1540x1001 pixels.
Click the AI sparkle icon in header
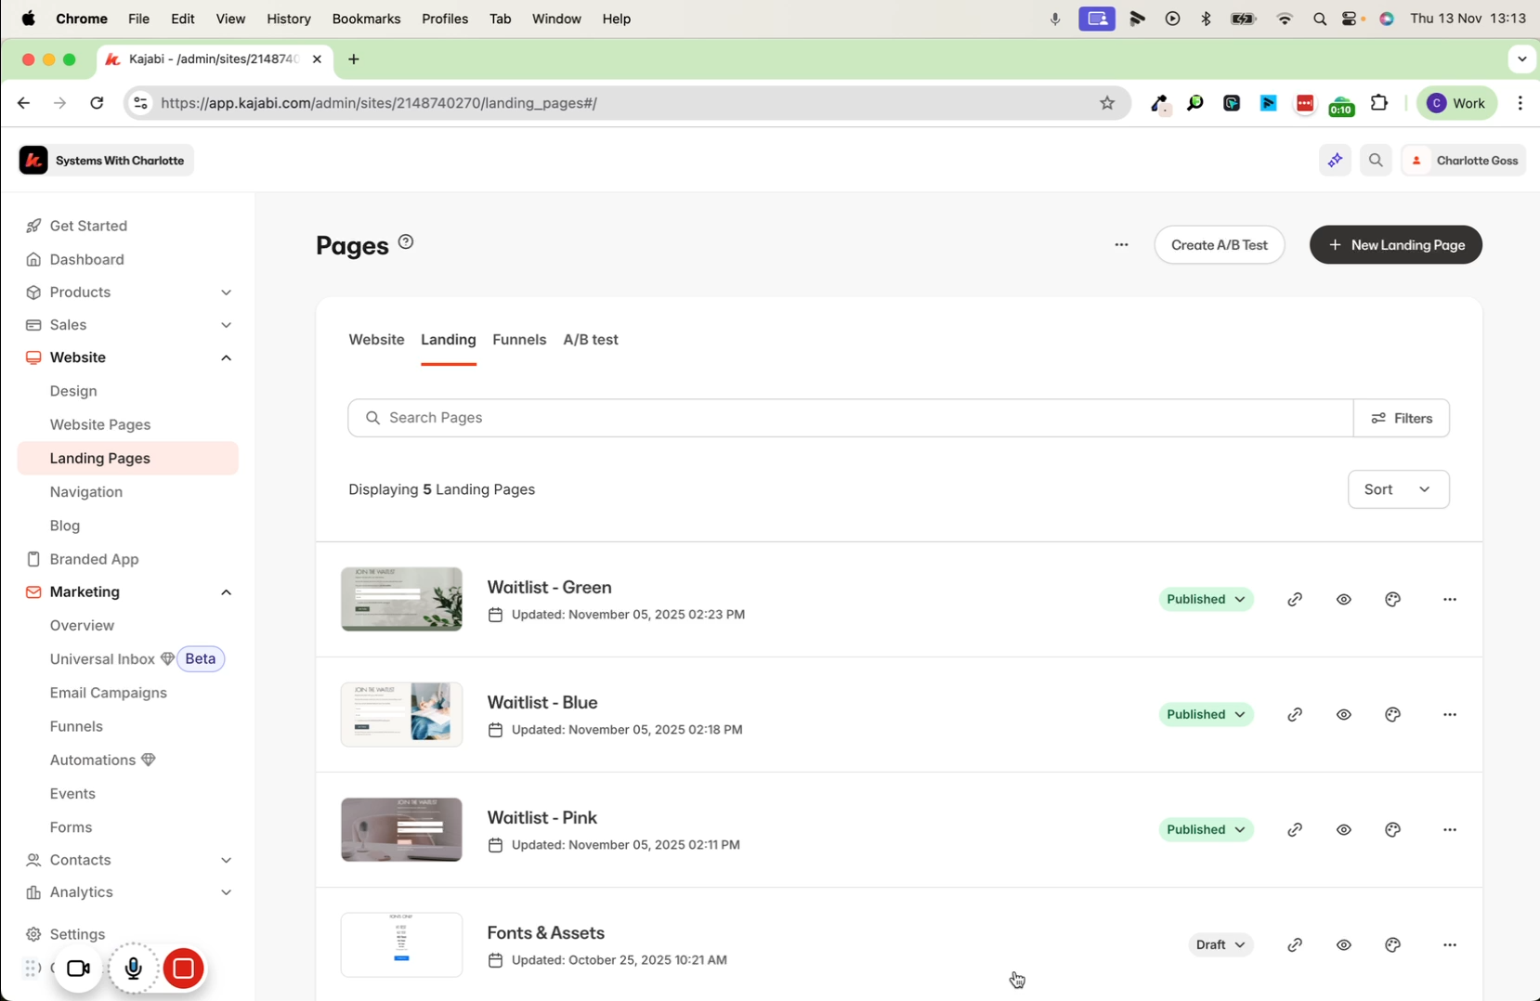(1335, 161)
